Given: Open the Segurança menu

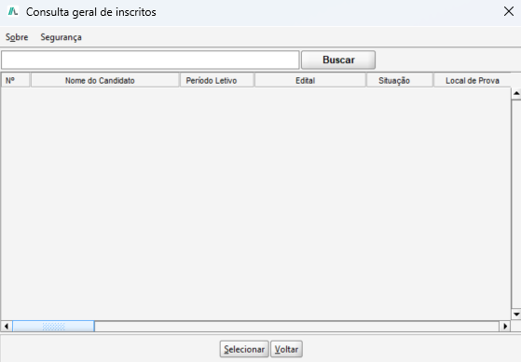Looking at the screenshot, I should (61, 37).
